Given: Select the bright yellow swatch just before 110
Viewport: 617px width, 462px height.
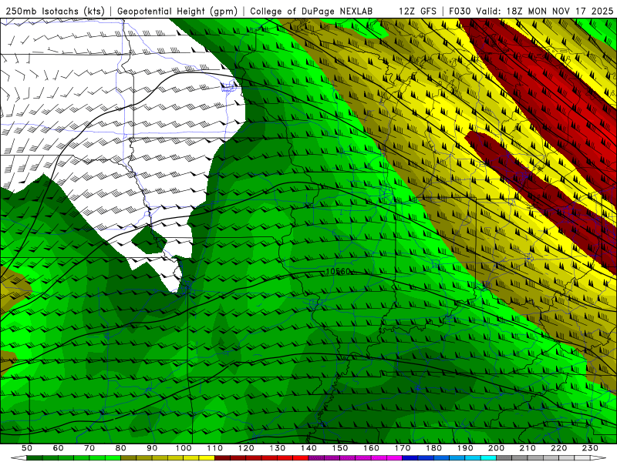Looking at the screenshot, I should click(x=207, y=457).
